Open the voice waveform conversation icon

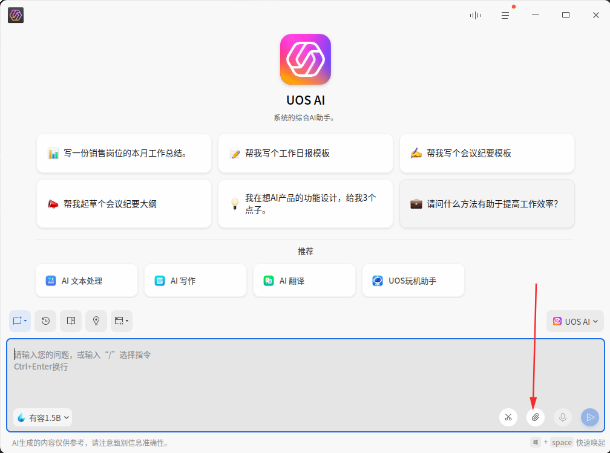(475, 15)
